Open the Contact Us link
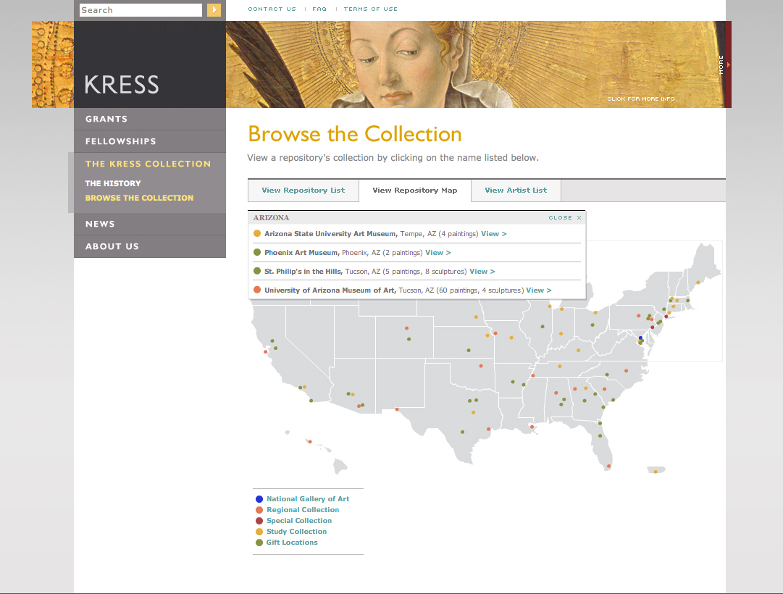The image size is (783, 594). pyautogui.click(x=272, y=9)
